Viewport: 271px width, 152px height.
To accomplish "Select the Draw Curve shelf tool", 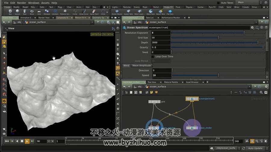I will tap(84, 12).
